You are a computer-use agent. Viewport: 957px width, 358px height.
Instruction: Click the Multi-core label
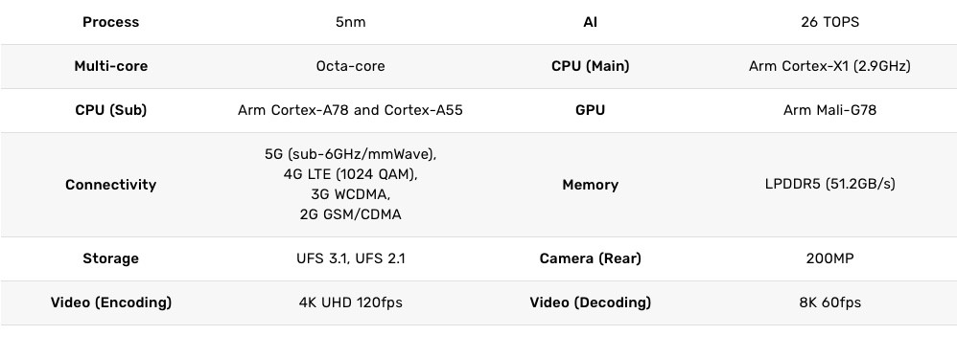[110, 66]
